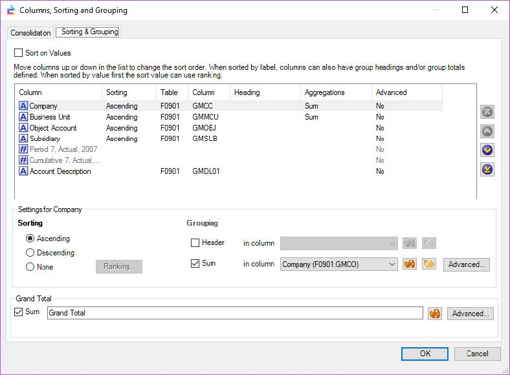
Task: Select the Descending sorting radio button
Action: coord(30,253)
